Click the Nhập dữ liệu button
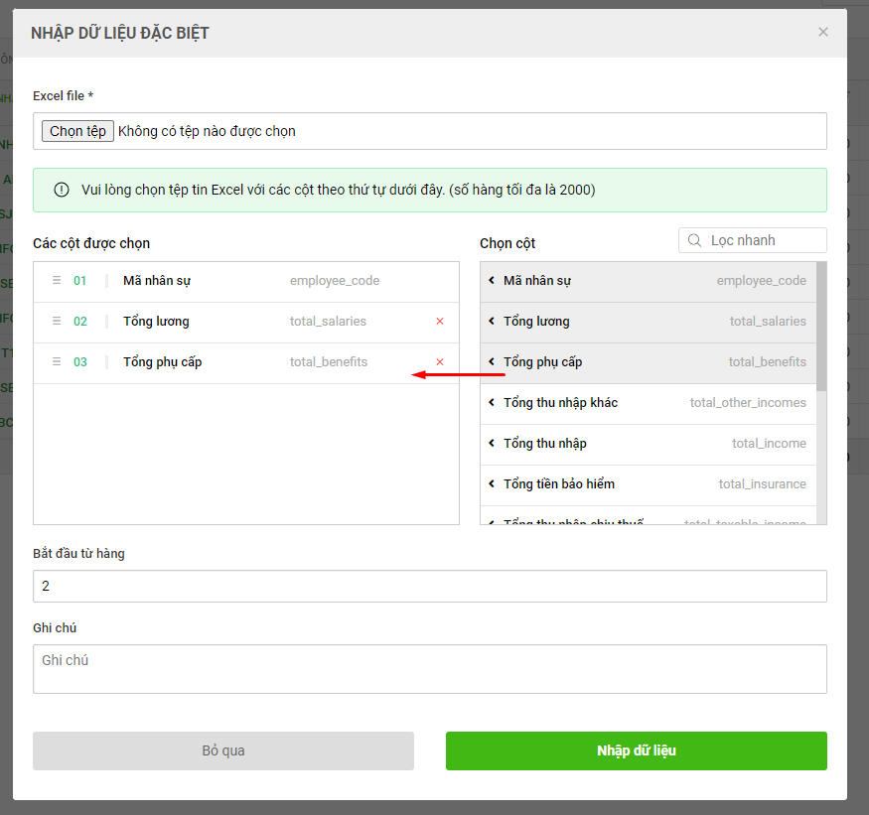 tap(637, 750)
